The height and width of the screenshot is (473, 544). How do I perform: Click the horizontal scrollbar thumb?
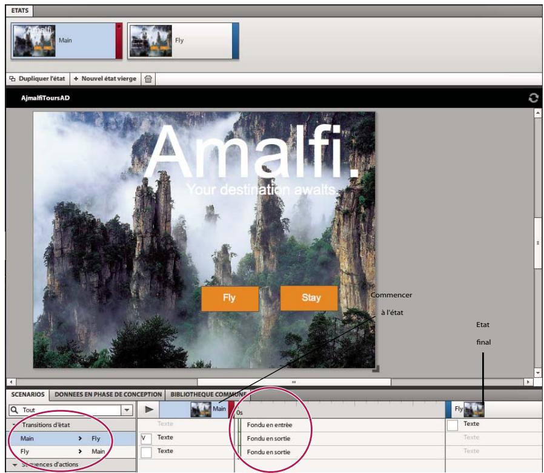(x=294, y=382)
